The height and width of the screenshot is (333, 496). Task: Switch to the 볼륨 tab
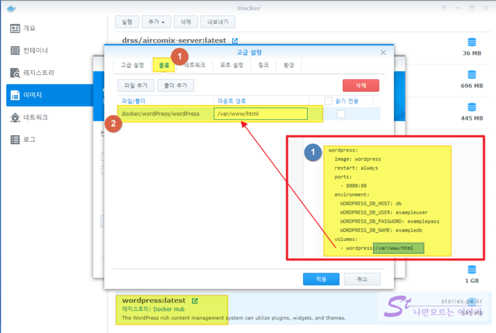pyautogui.click(x=163, y=65)
